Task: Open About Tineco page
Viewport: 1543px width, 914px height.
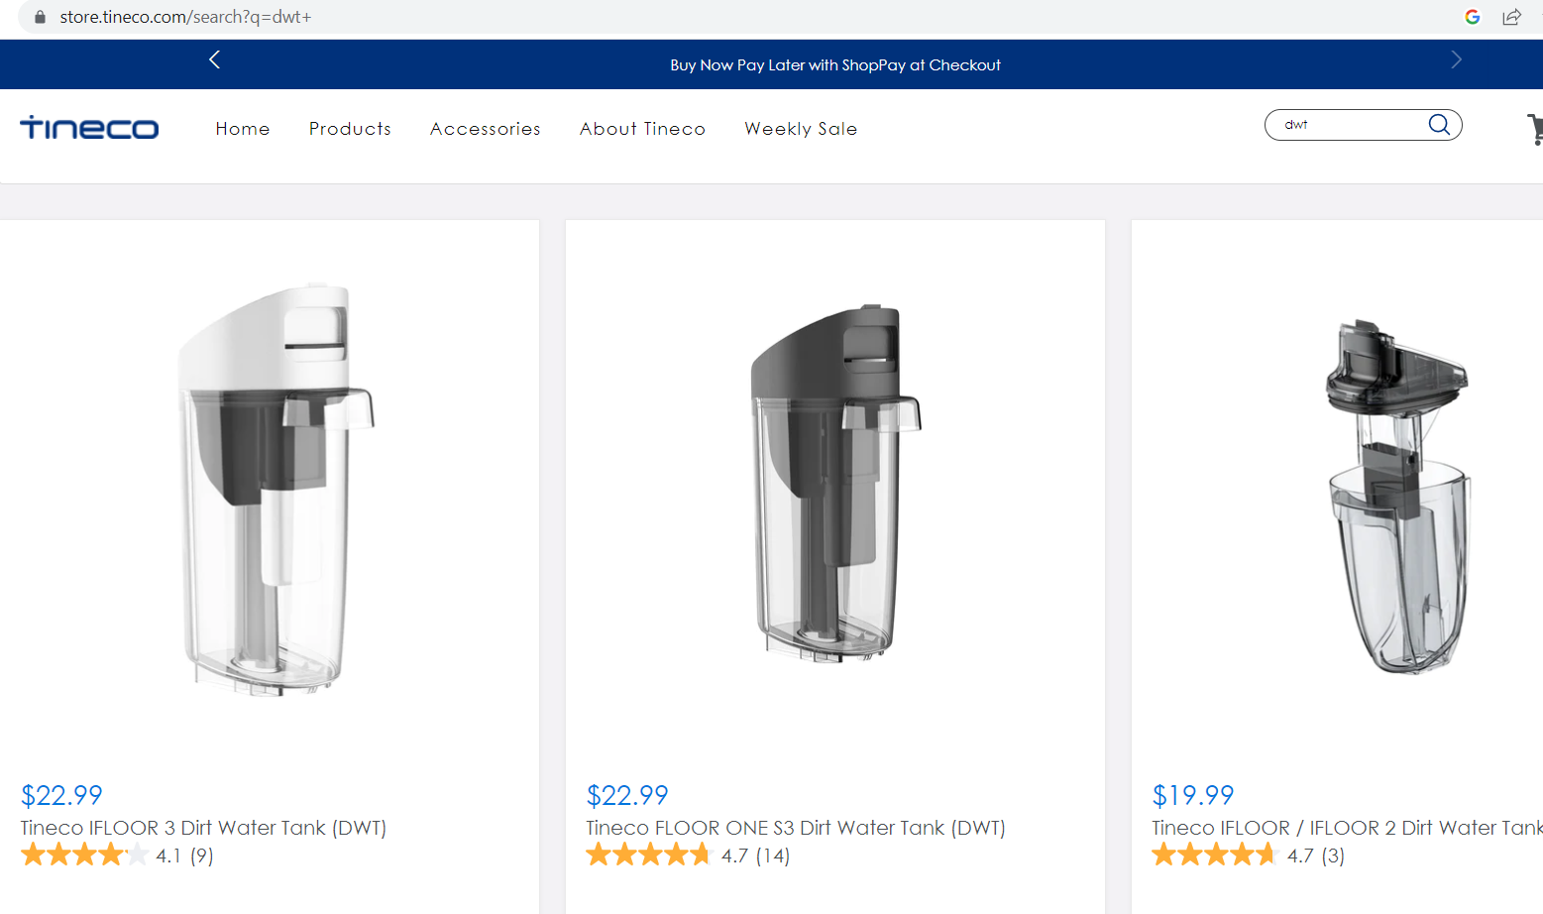Action: [642, 129]
